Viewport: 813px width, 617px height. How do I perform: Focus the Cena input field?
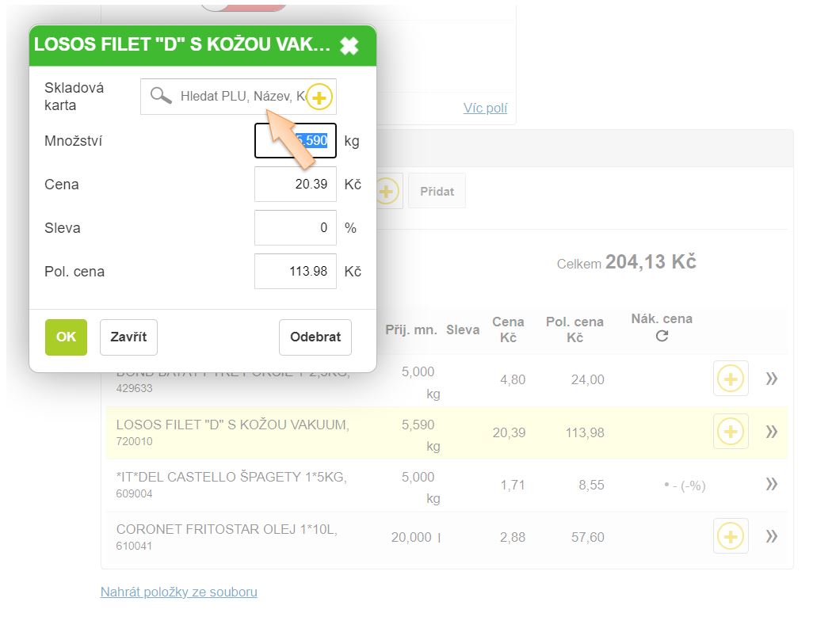tap(295, 185)
